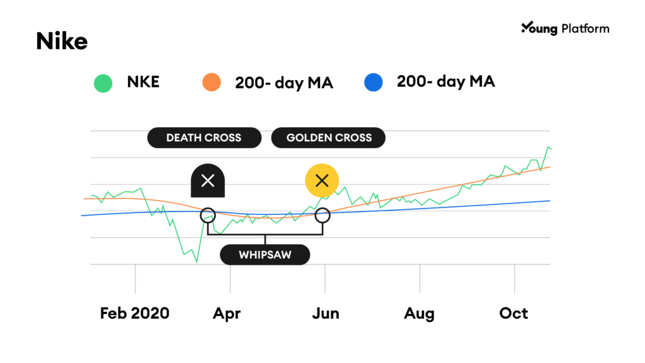
Task: Click the NKE legend text
Action: (143, 82)
